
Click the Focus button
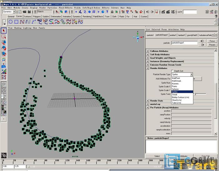click(x=212, y=41)
